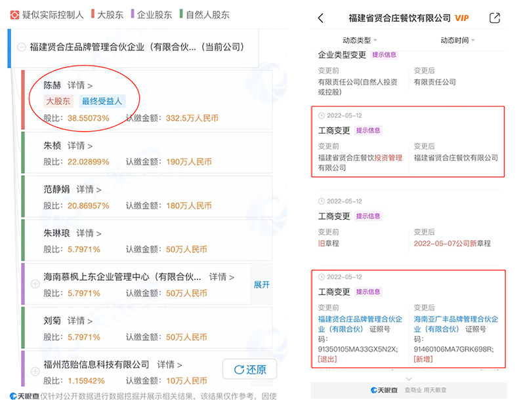Click 提示信息 beside 工商变更 above 海南亚广丰品牌管理
Screen dimensions: 525x400
coord(368,292)
